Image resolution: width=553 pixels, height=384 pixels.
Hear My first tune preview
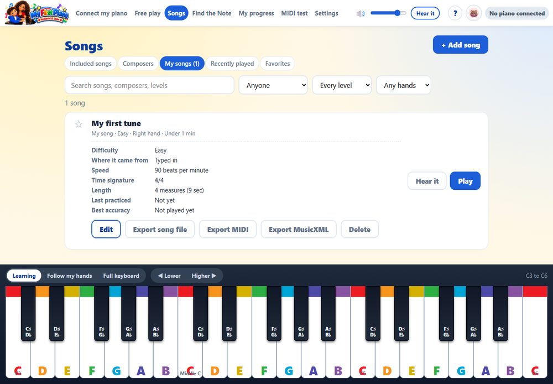point(427,181)
